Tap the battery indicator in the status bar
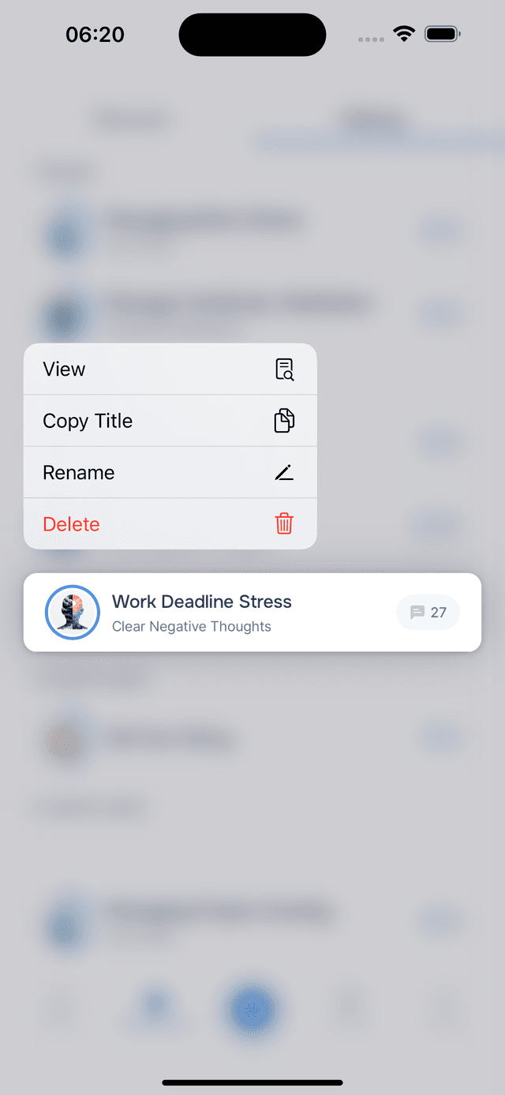Image resolution: width=505 pixels, height=1095 pixels. pyautogui.click(x=442, y=34)
